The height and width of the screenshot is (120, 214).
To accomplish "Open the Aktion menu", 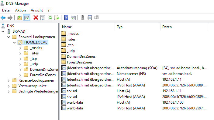I will coord(20,10).
